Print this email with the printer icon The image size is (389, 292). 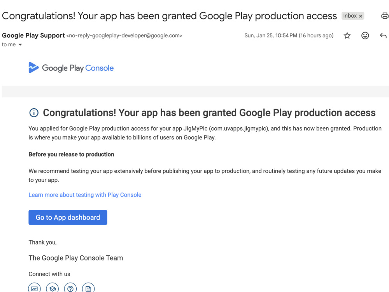click(x=385, y=16)
